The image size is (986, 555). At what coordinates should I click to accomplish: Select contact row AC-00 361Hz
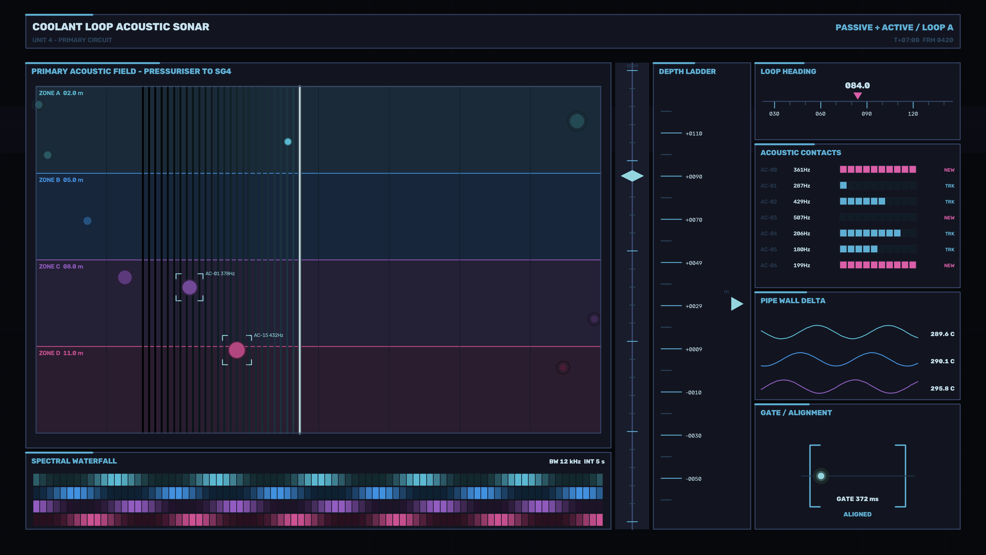pos(857,170)
